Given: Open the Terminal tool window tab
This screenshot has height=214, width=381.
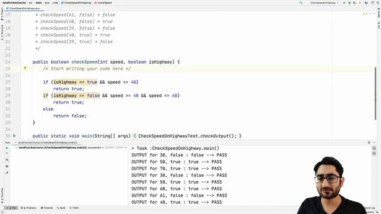Looking at the screenshot, I should (x=46, y=208).
